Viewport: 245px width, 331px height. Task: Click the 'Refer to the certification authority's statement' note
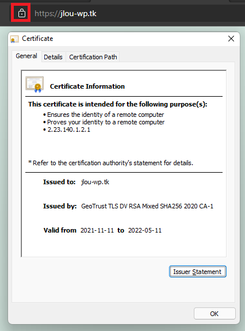point(110,163)
